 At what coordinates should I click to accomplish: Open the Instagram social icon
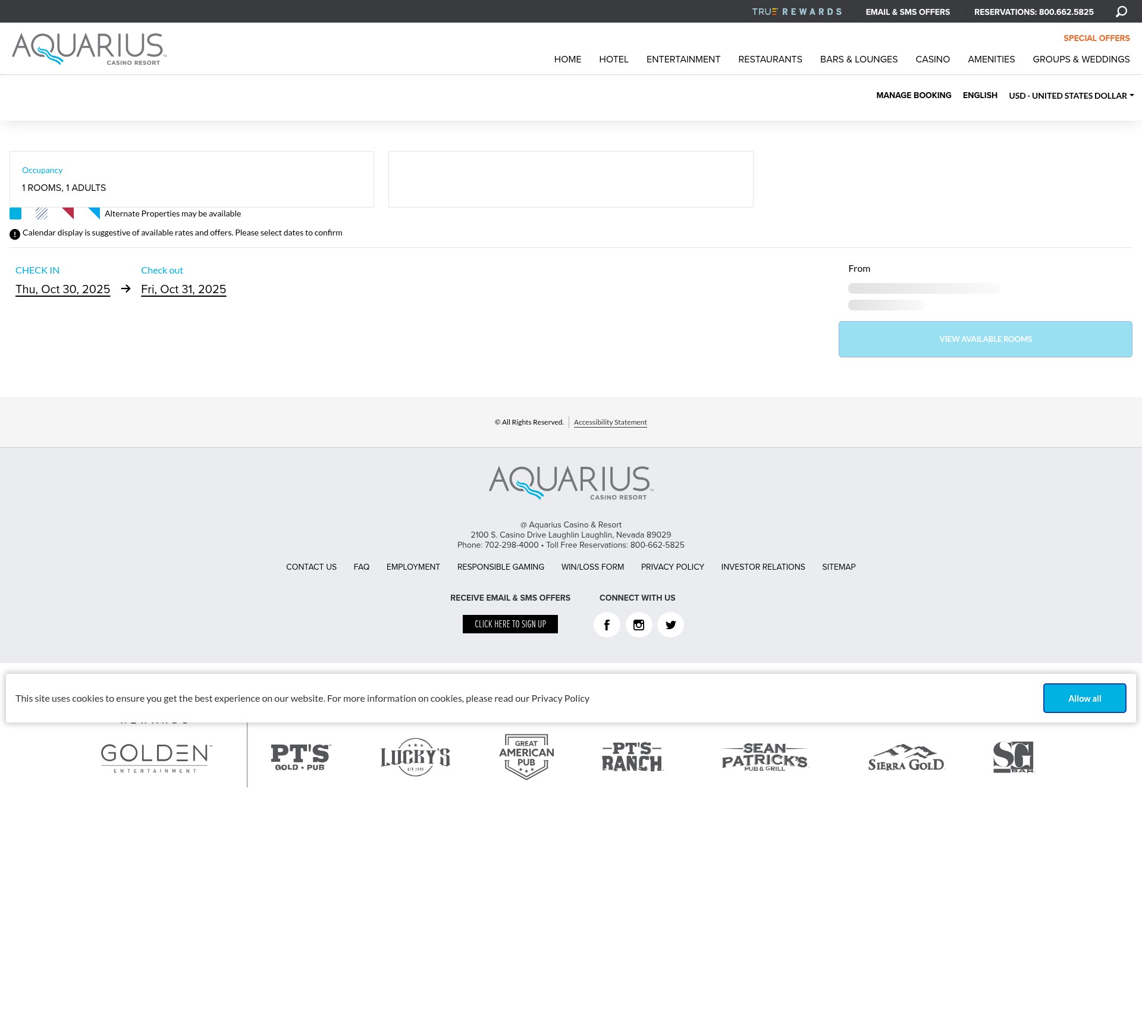point(639,625)
